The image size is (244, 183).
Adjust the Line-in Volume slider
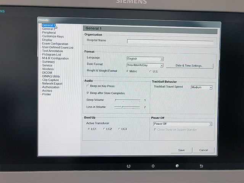127,107
